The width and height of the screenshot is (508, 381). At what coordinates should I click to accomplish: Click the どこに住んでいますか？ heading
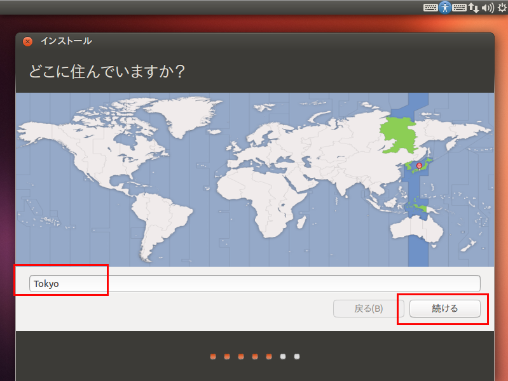107,71
